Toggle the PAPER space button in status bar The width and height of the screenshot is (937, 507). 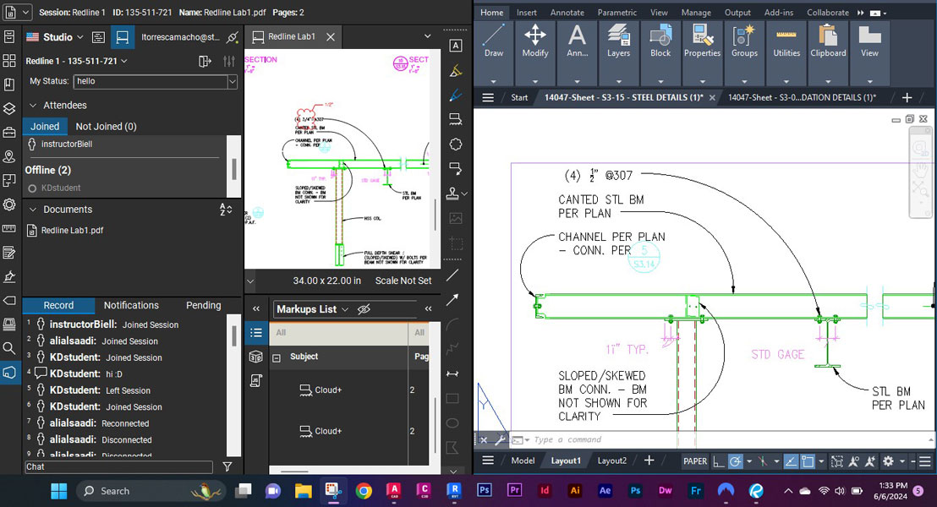(694, 461)
